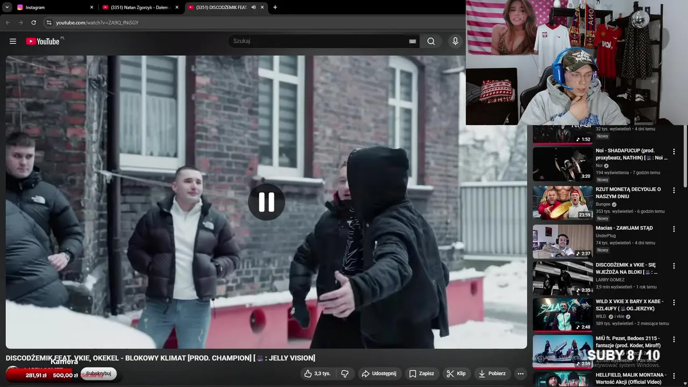Screen dimensions: 688x387
Task: Click the '3,9 mln wyświetleń • 1 rok temu' text
Action: pos(626,287)
